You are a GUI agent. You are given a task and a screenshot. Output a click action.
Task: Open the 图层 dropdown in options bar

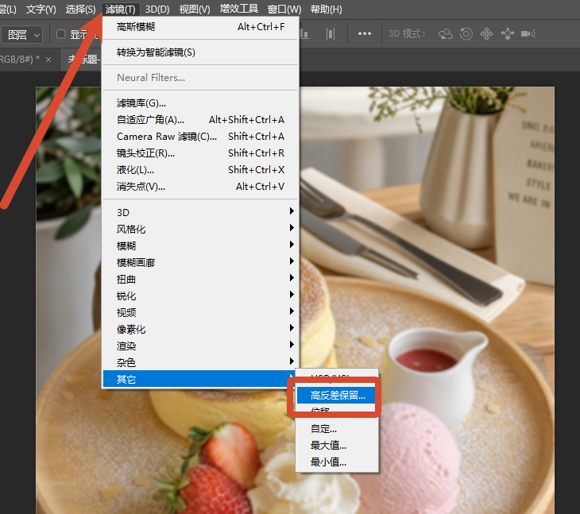tap(21, 35)
